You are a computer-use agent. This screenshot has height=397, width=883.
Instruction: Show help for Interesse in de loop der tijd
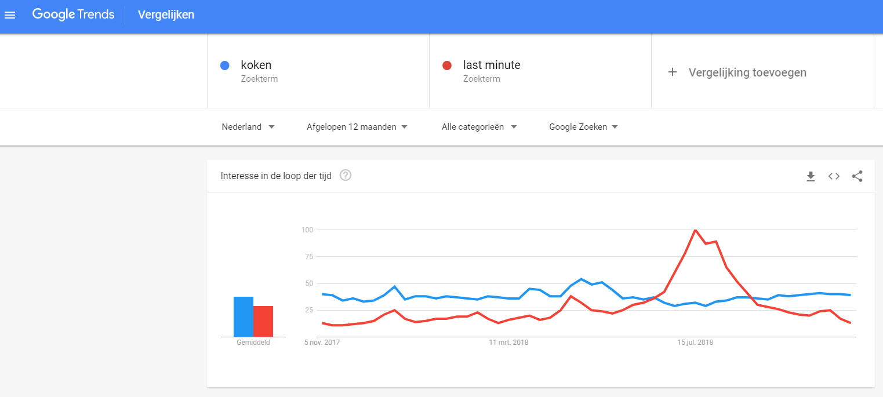pos(346,175)
